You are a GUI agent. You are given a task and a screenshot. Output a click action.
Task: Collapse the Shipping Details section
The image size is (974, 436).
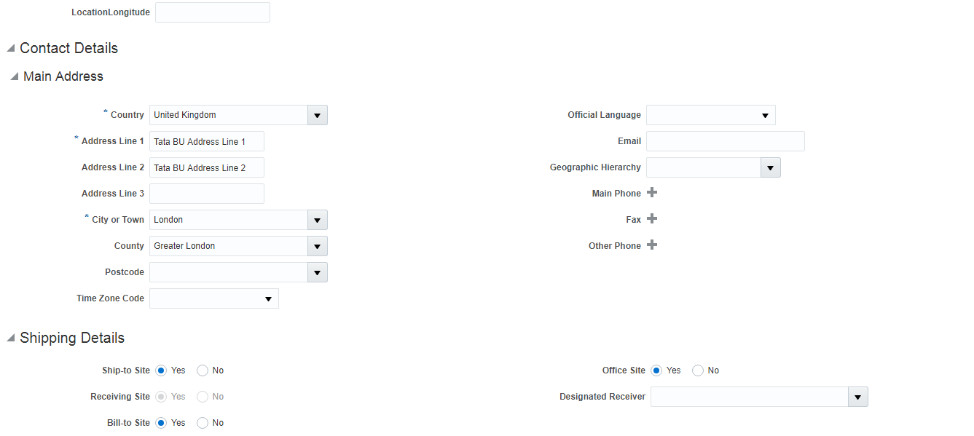10,338
